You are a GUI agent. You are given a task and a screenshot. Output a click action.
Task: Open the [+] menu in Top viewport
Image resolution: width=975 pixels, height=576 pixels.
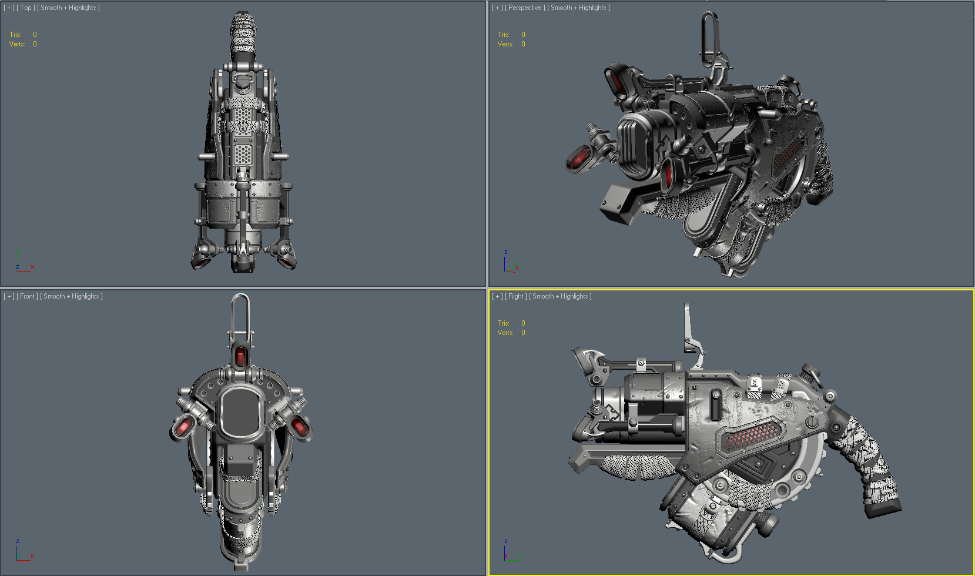coord(9,8)
